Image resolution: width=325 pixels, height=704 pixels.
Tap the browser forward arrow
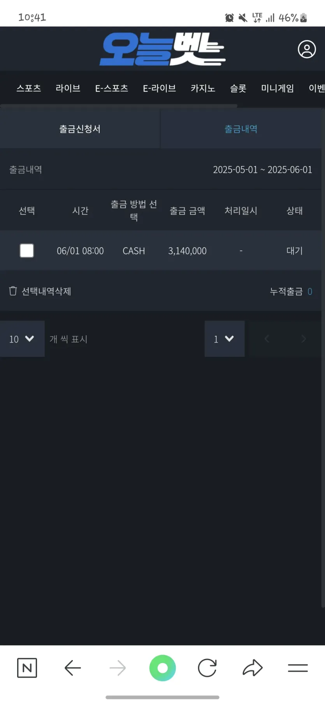coord(118,668)
